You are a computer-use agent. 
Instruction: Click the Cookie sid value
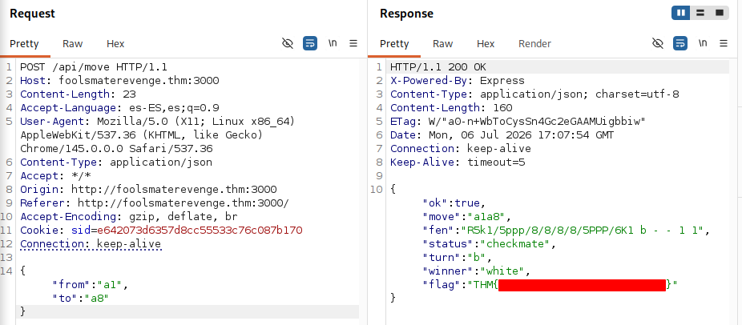pos(200,231)
